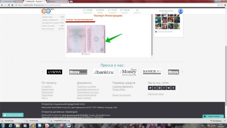The width and height of the screenshot is (227, 128).
Task: Open dropdown arrow for second downloaded jpg
Action: (48, 120)
